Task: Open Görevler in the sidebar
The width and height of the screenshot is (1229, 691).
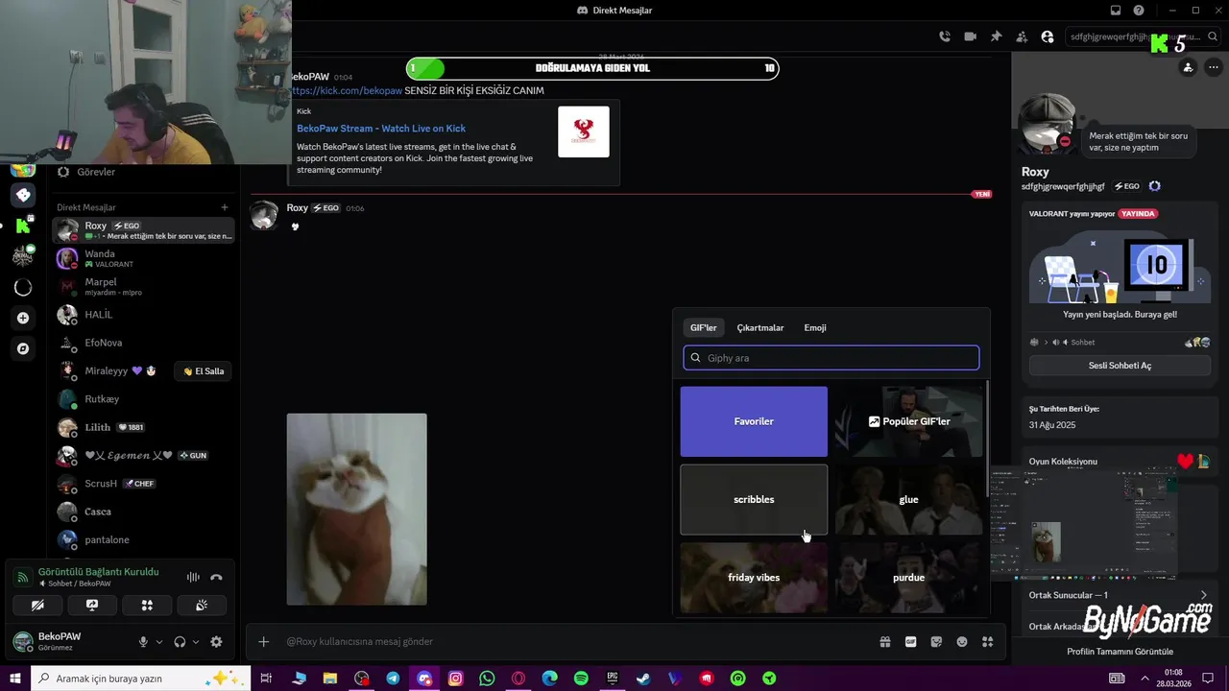Action: coord(144,172)
